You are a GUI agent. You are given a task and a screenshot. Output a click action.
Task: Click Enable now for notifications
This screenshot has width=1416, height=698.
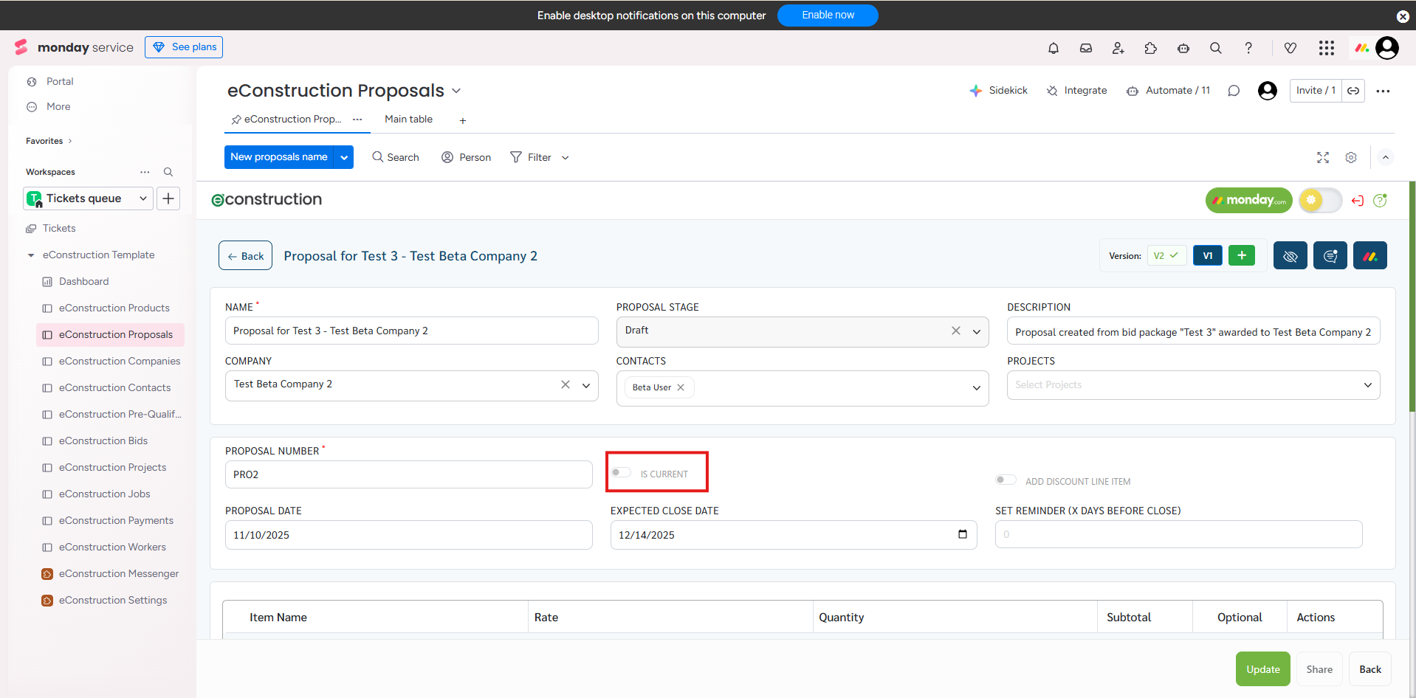(828, 15)
